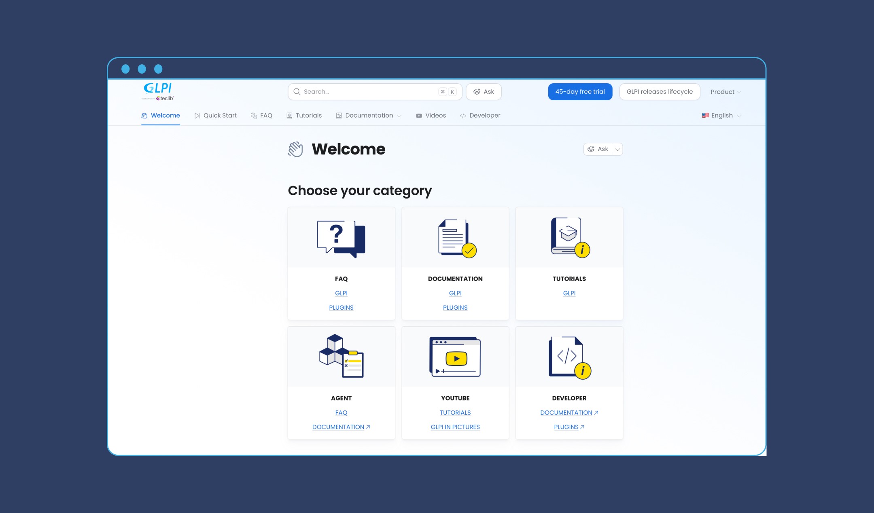Image resolution: width=874 pixels, height=513 pixels.
Task: Click the waving hand icon beside Welcome
Action: coord(295,149)
